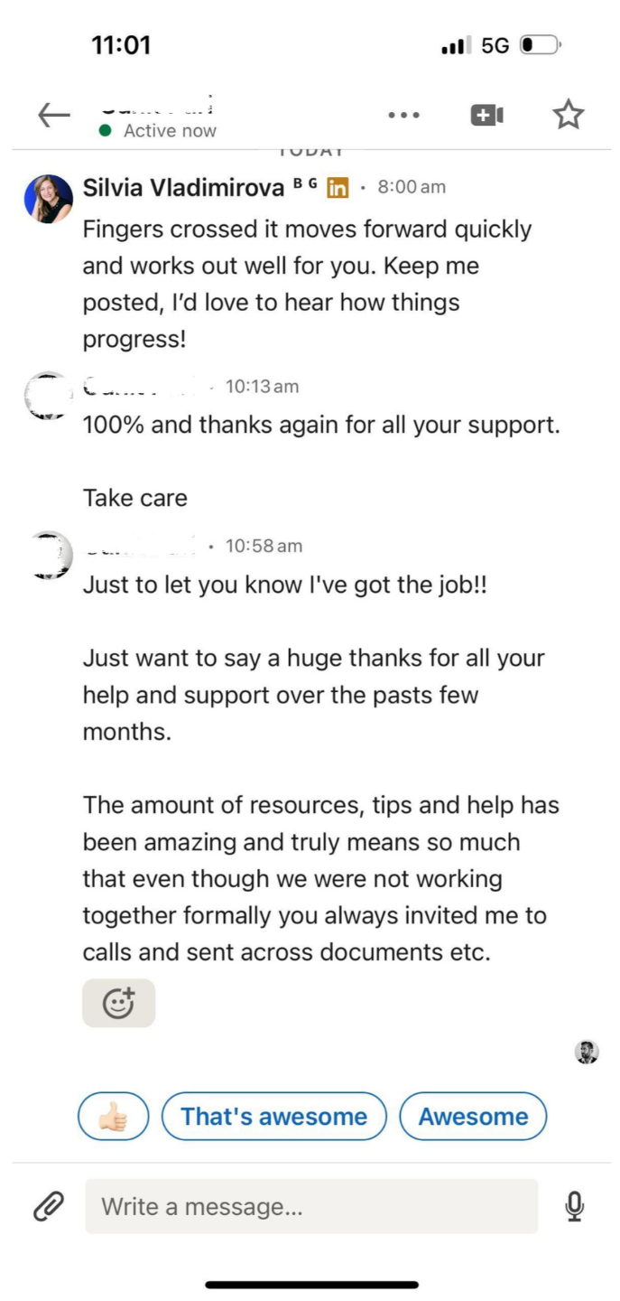The width and height of the screenshot is (620, 1301).
Task: Tap the 5G signal status indicator
Action: pyautogui.click(x=495, y=45)
